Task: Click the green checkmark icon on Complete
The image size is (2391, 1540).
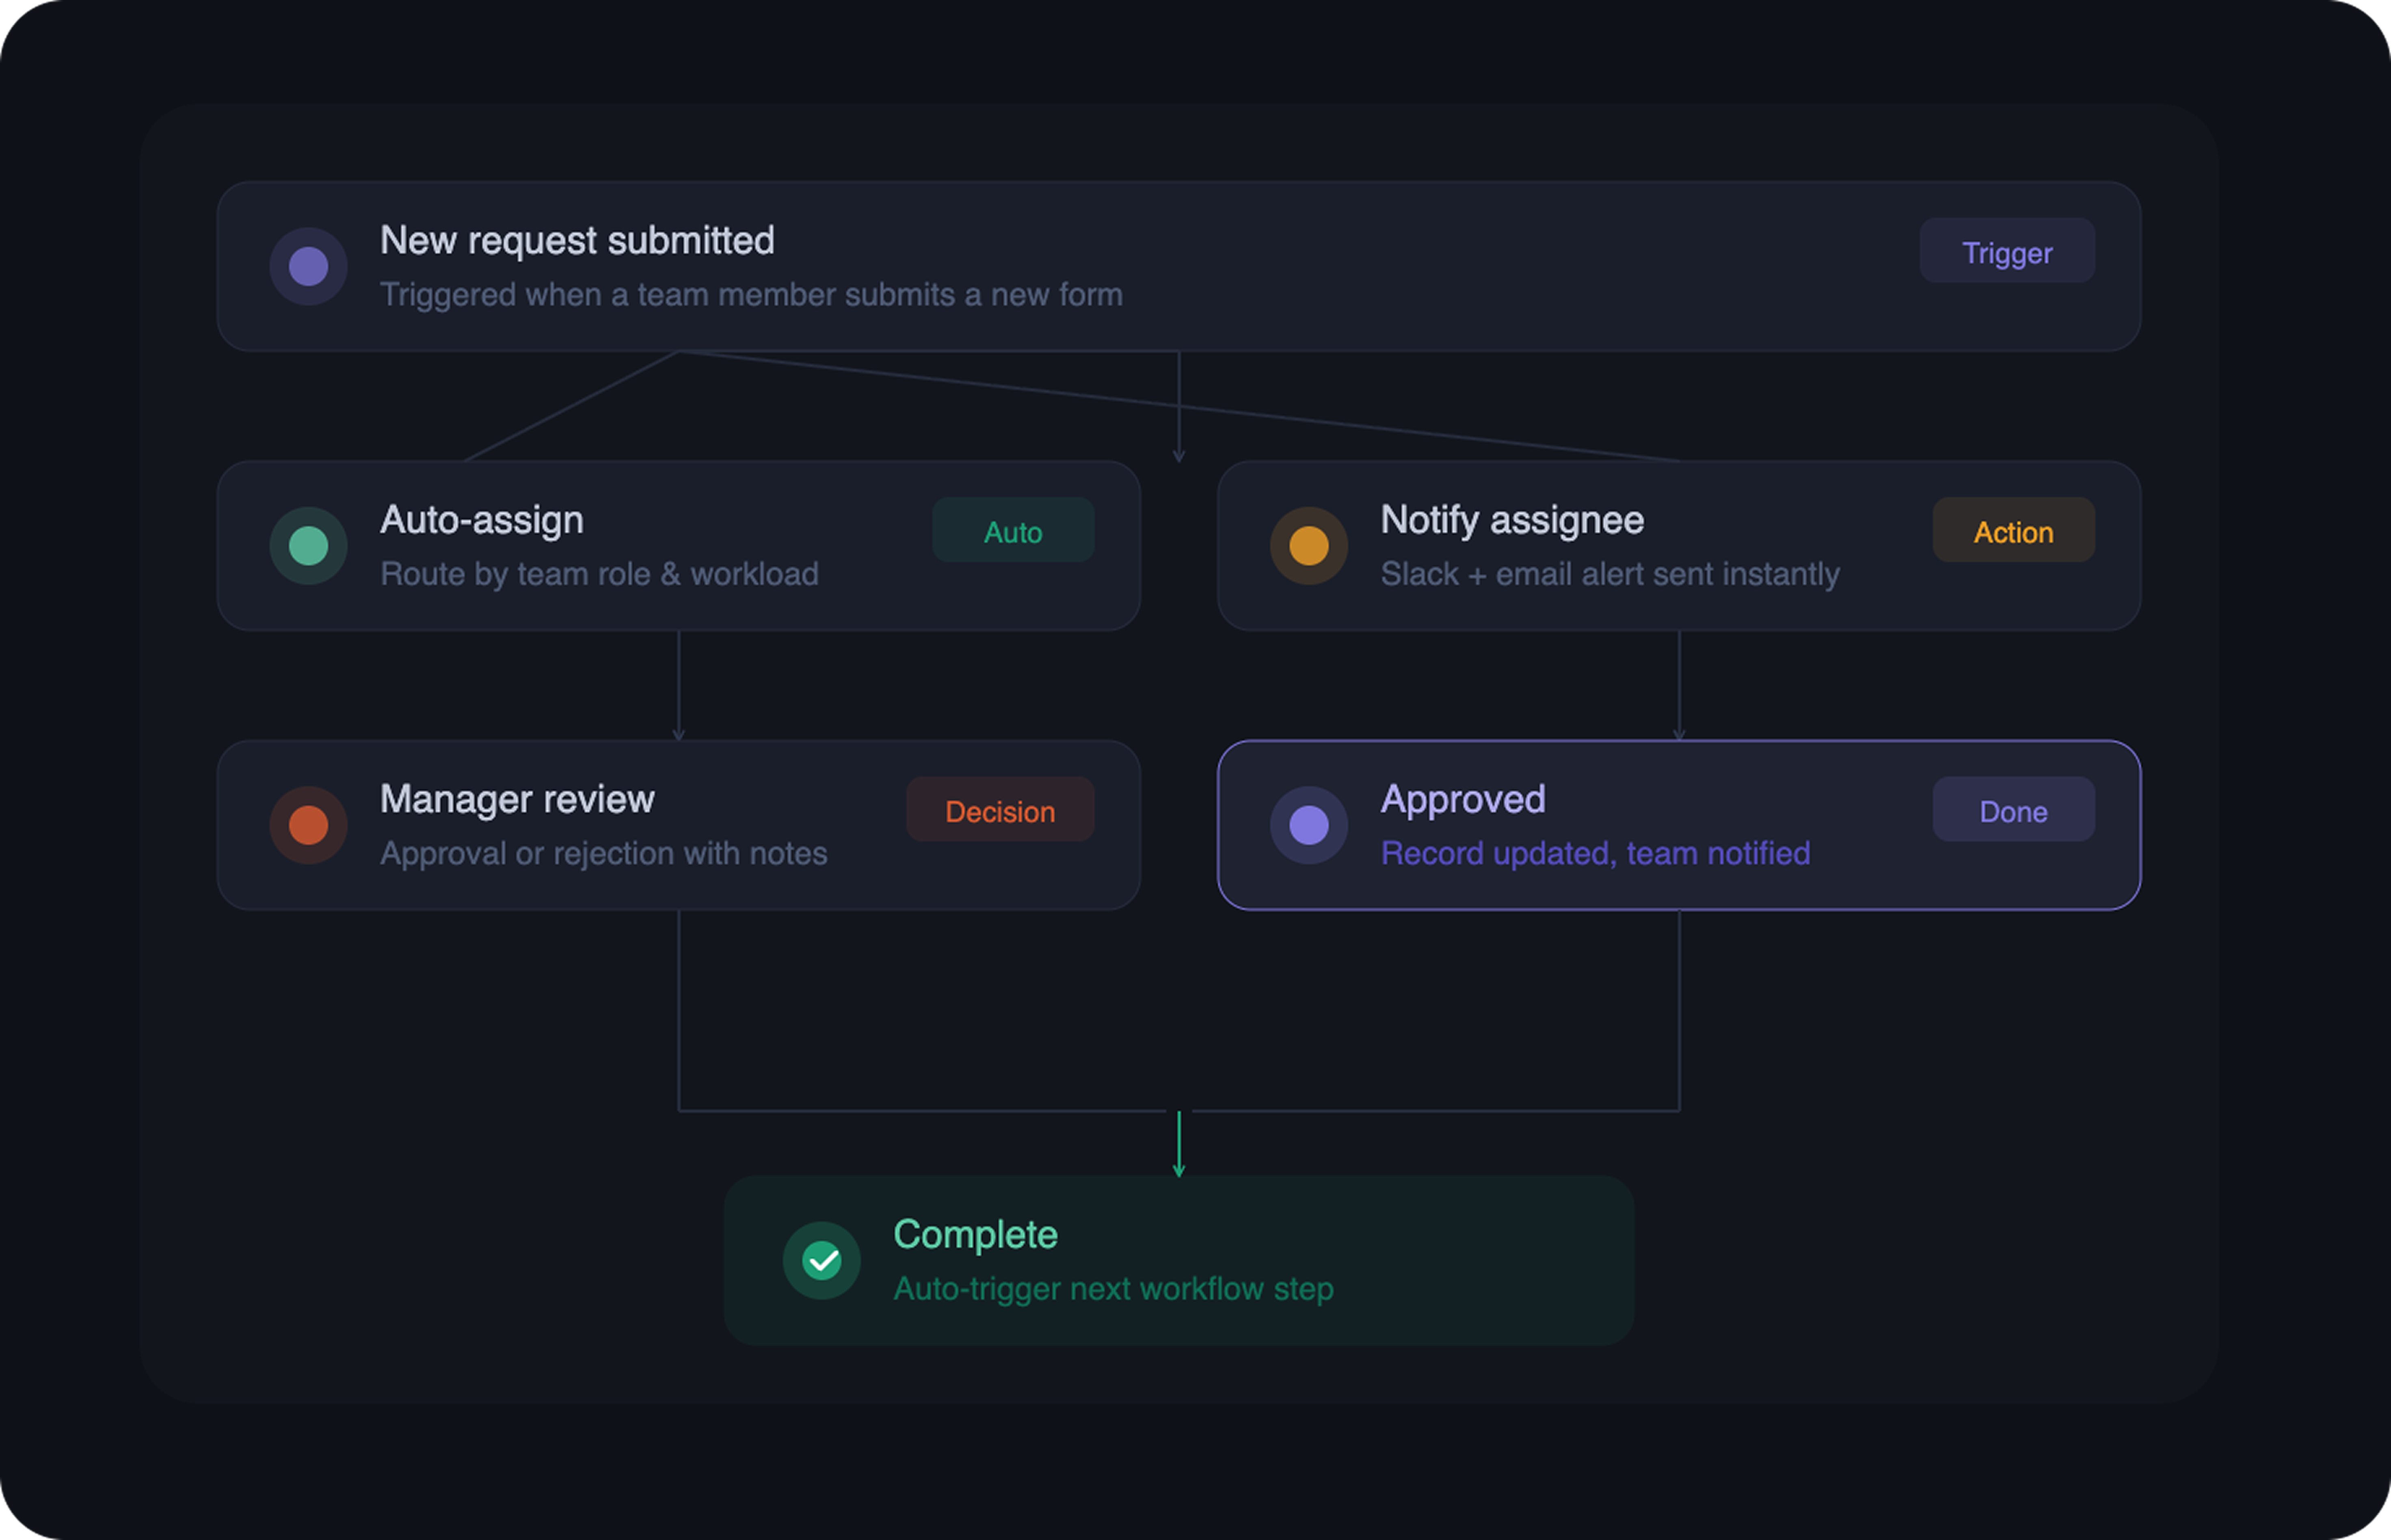Action: 822,1261
